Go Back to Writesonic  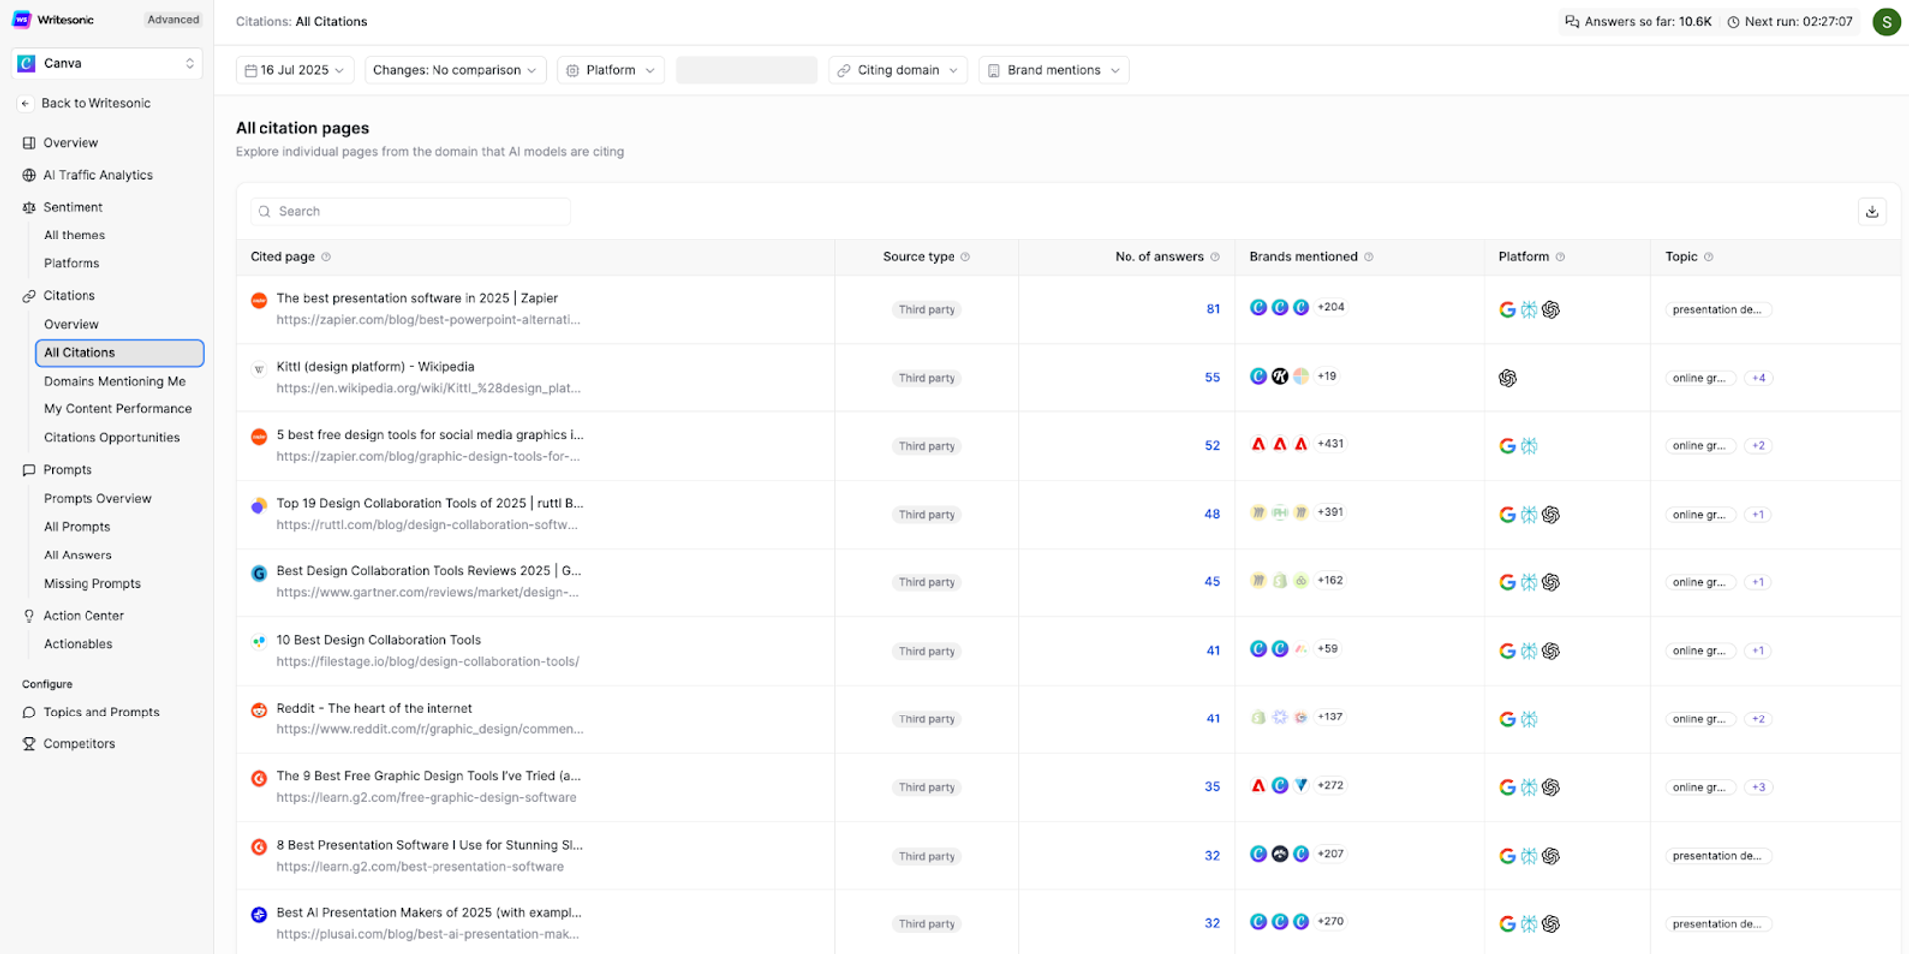pyautogui.click(x=95, y=103)
